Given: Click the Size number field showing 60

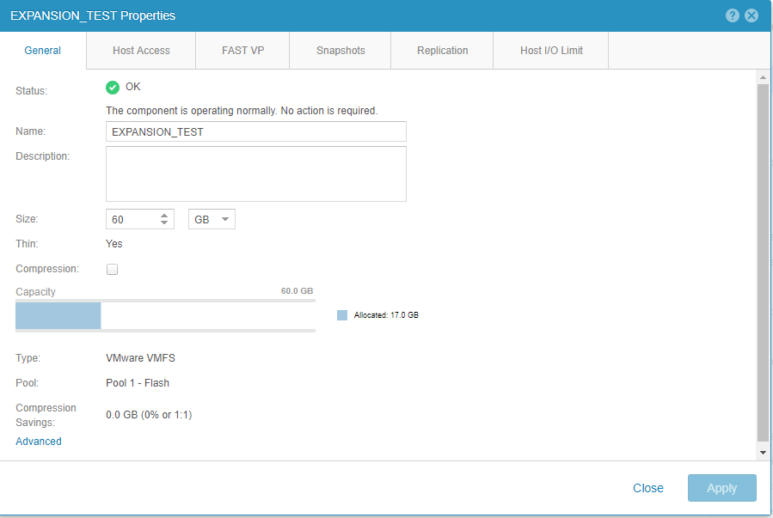Looking at the screenshot, I should pyautogui.click(x=140, y=219).
